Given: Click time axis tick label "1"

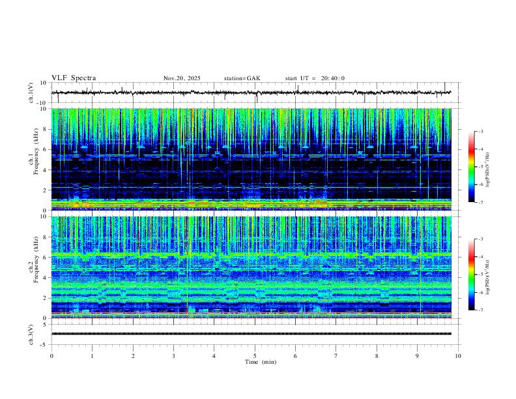Looking at the screenshot, I should [x=92, y=356].
